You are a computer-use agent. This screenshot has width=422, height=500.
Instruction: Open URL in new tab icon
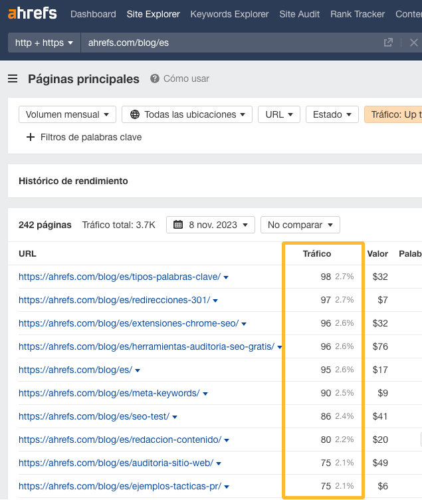388,43
